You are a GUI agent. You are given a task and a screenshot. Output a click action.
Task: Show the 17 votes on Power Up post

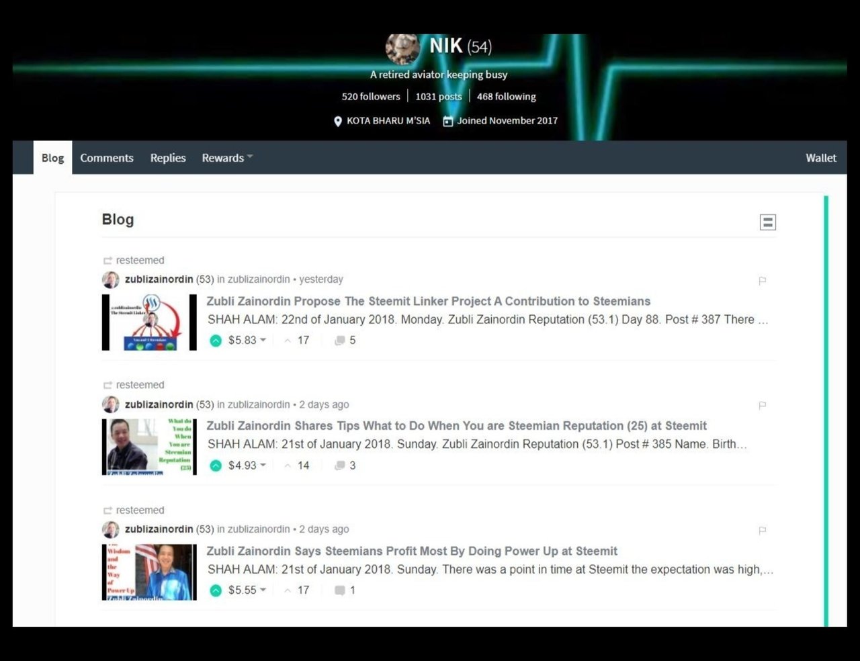tap(297, 590)
